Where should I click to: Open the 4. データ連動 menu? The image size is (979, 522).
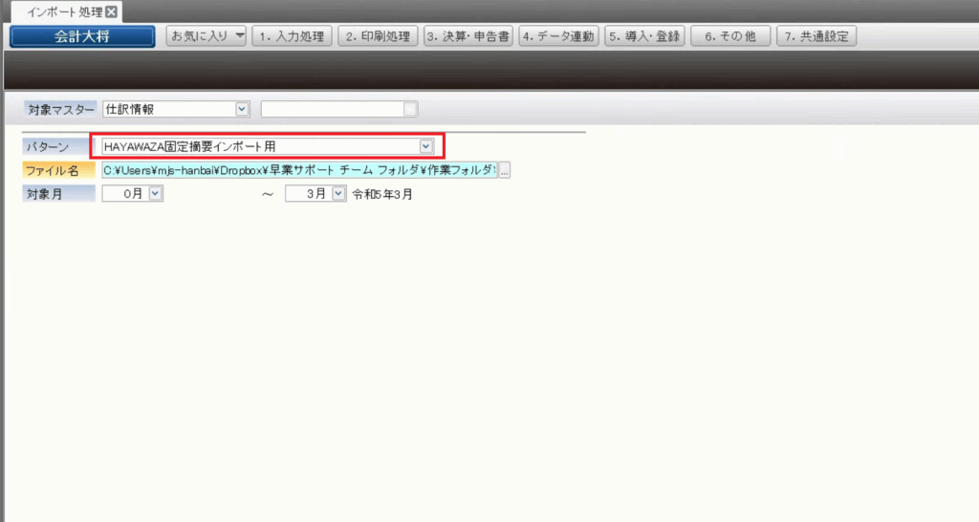(557, 36)
